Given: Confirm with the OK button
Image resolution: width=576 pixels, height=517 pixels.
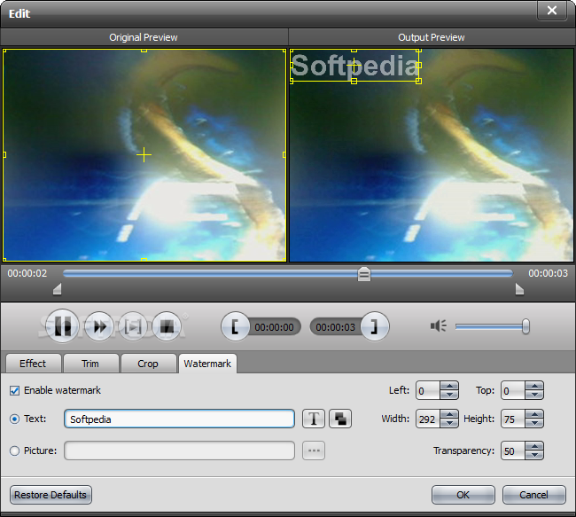Looking at the screenshot, I should pos(463,495).
